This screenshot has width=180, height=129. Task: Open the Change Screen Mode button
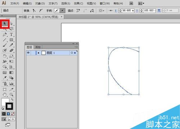pyautogui.click(x=8, y=125)
